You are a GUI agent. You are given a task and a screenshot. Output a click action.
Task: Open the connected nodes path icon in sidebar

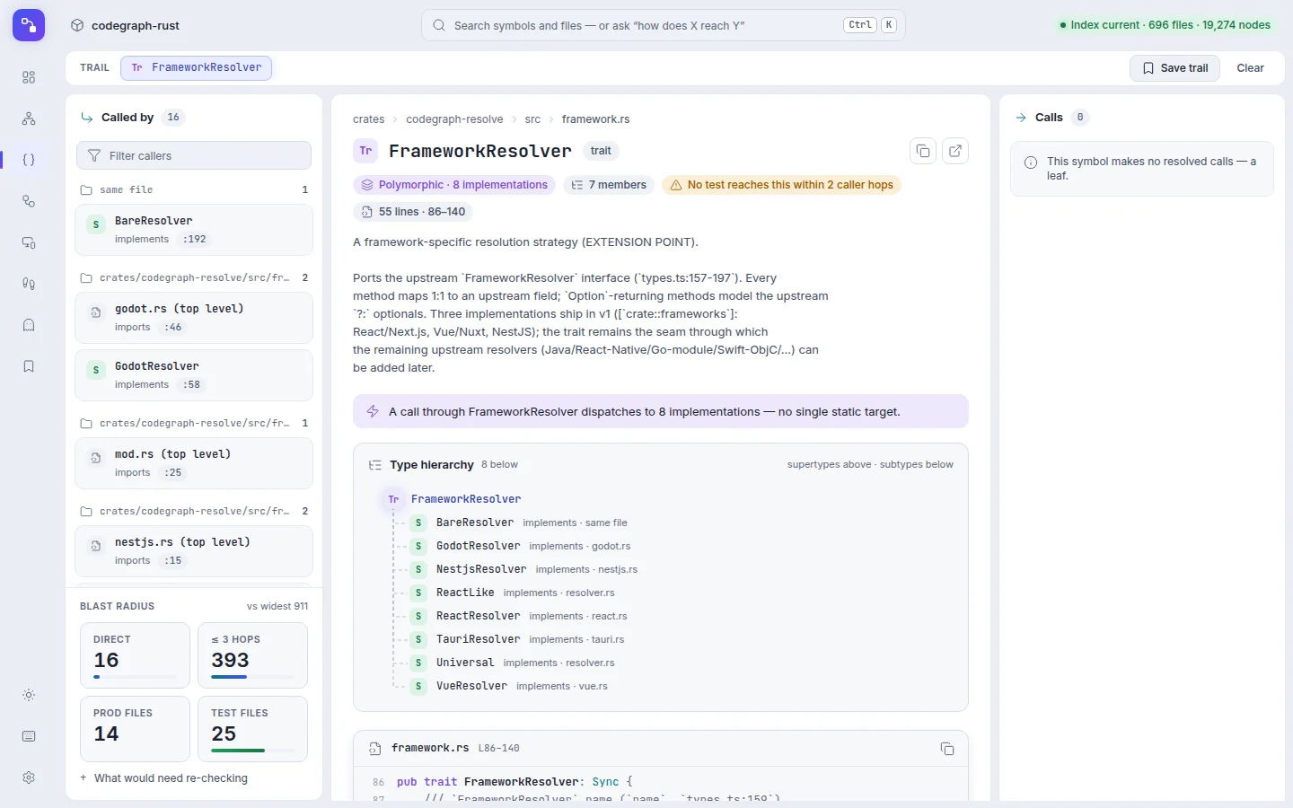[29, 201]
